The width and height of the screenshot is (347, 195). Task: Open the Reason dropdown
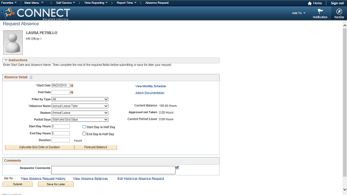(x=80, y=113)
